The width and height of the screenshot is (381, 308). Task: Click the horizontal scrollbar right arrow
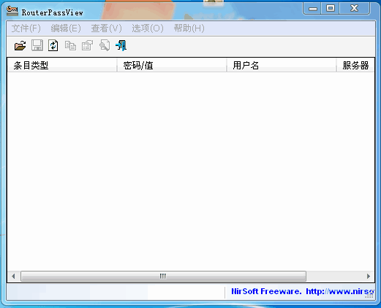click(369, 277)
